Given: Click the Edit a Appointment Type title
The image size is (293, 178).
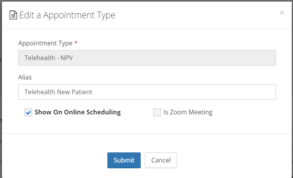Looking at the screenshot, I should tap(67, 15).
